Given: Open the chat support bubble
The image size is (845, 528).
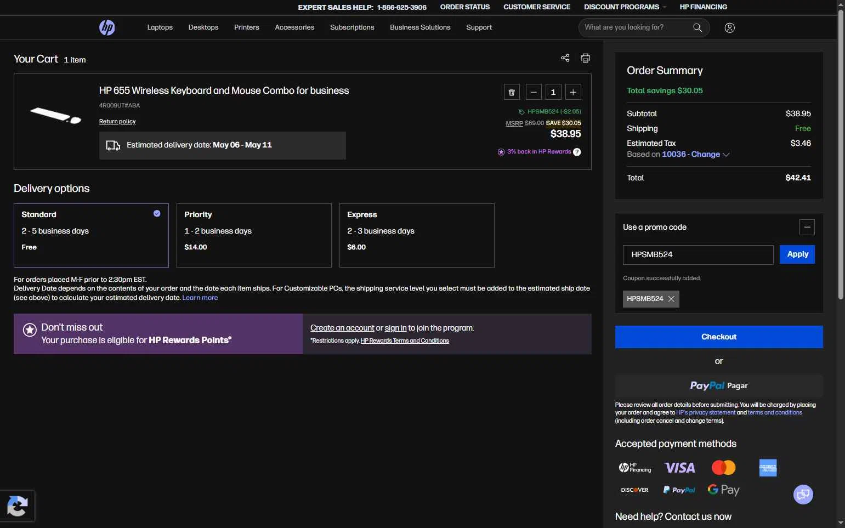Looking at the screenshot, I should [803, 495].
